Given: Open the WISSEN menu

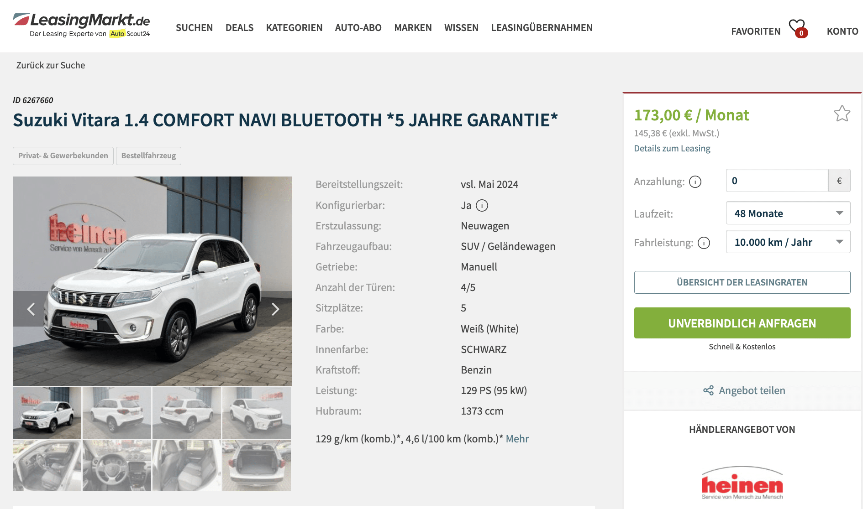Looking at the screenshot, I should coord(461,28).
